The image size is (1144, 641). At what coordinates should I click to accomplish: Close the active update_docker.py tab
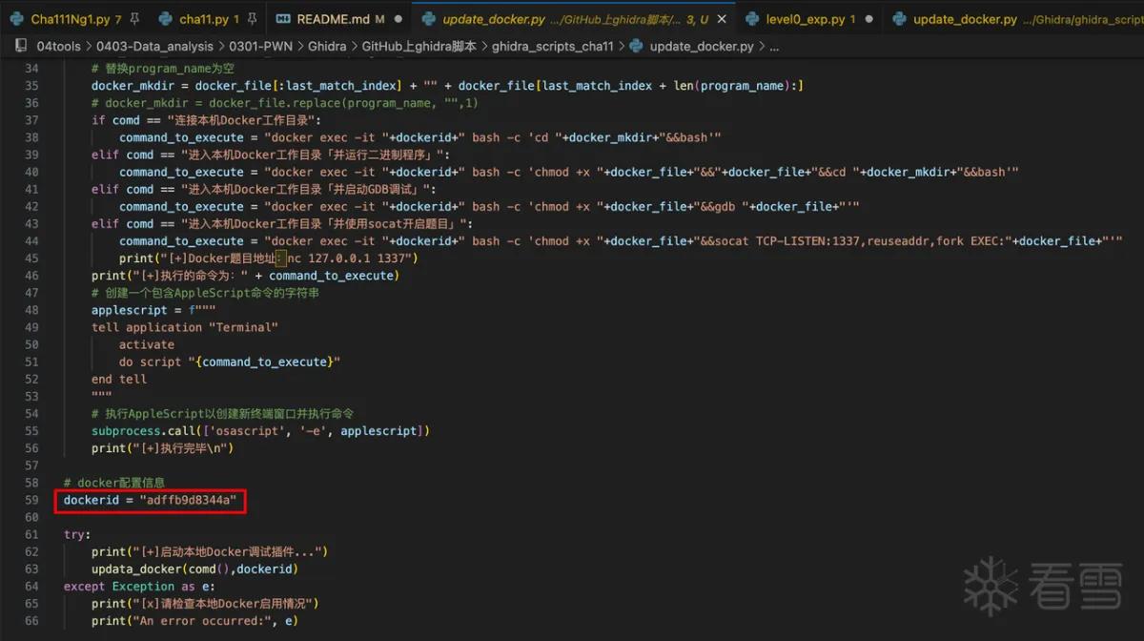click(x=722, y=19)
